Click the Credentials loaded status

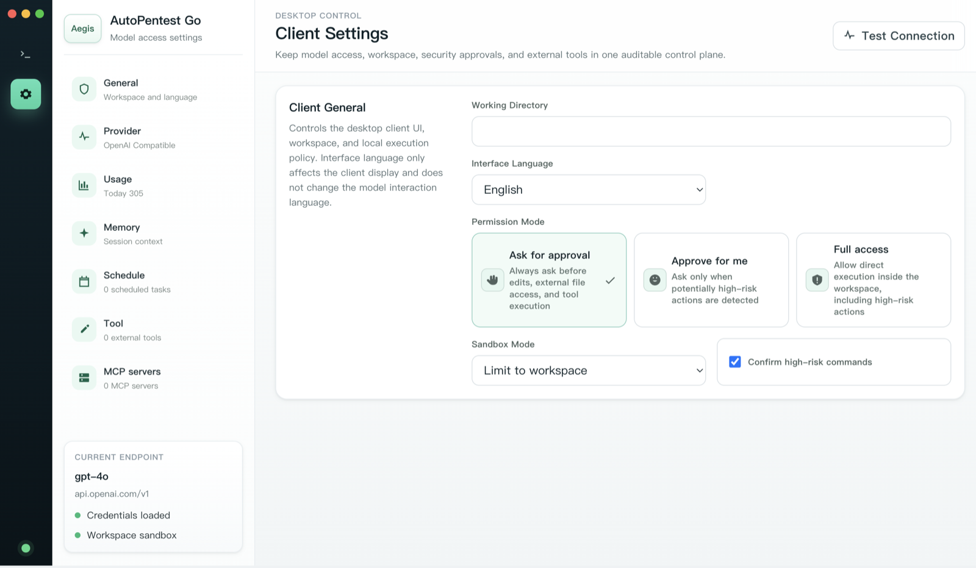(128, 515)
